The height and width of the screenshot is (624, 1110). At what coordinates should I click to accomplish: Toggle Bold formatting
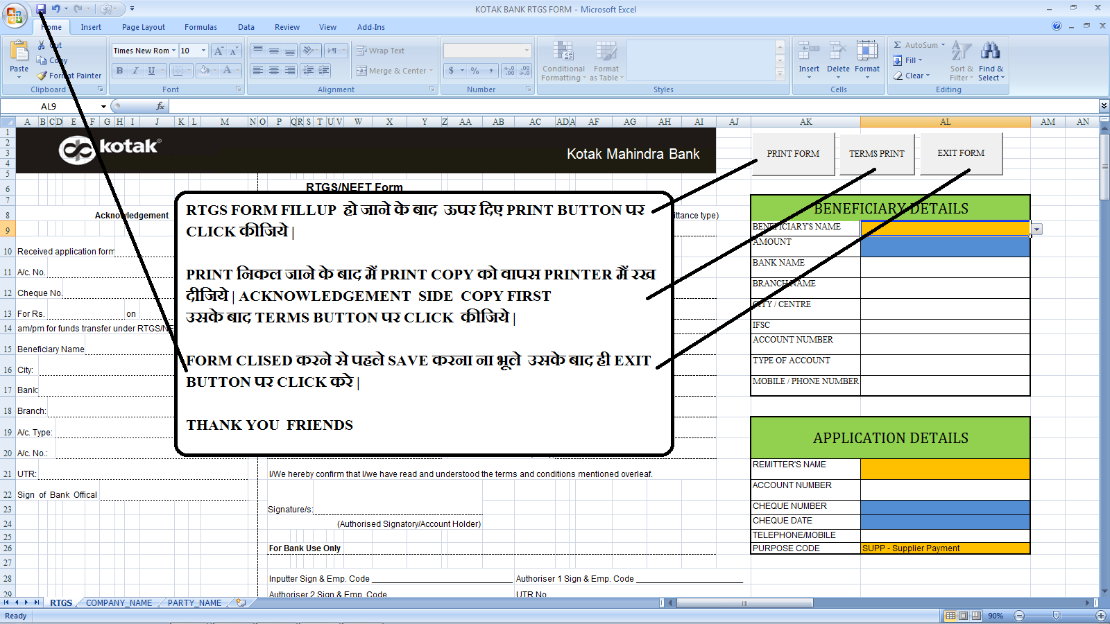119,70
